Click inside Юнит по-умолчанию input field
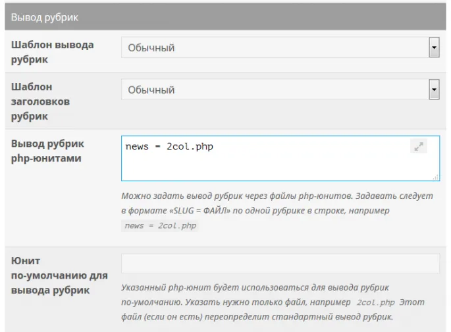This screenshot has width=451, height=332. point(280,263)
